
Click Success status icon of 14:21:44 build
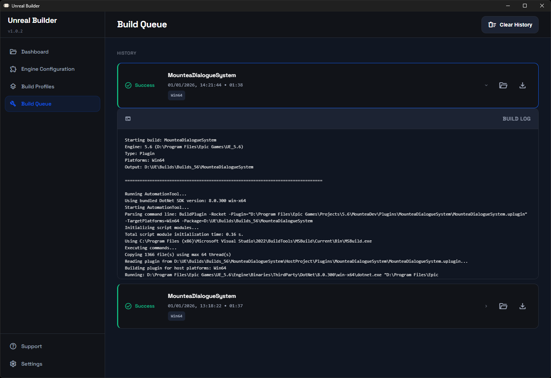128,85
